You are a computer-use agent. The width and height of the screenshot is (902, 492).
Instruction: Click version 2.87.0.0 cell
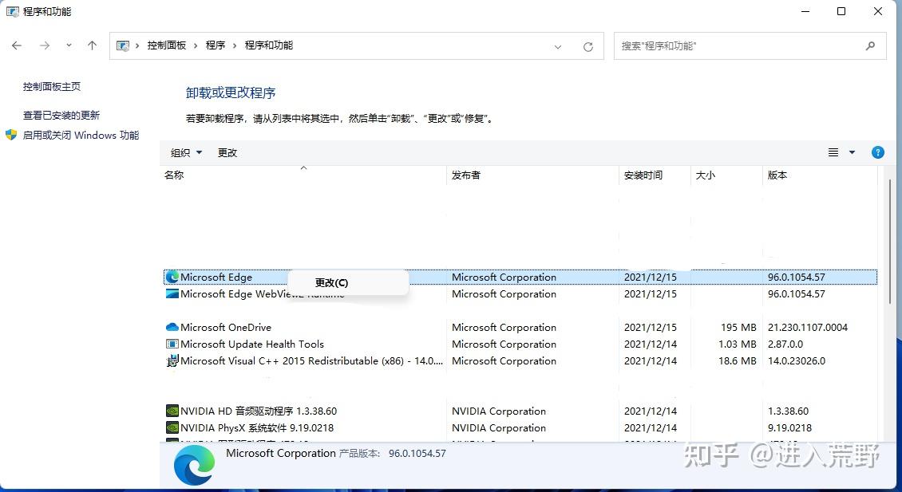tap(785, 344)
